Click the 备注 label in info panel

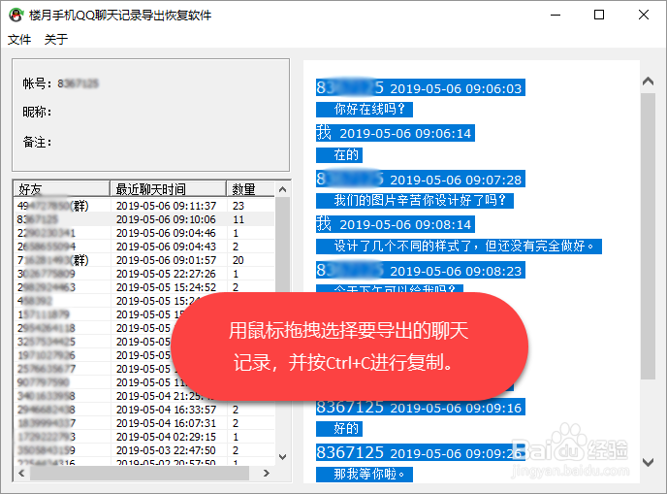coord(37,142)
